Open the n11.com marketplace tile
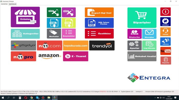This screenshot has width=179, height=100. pos(50,45)
